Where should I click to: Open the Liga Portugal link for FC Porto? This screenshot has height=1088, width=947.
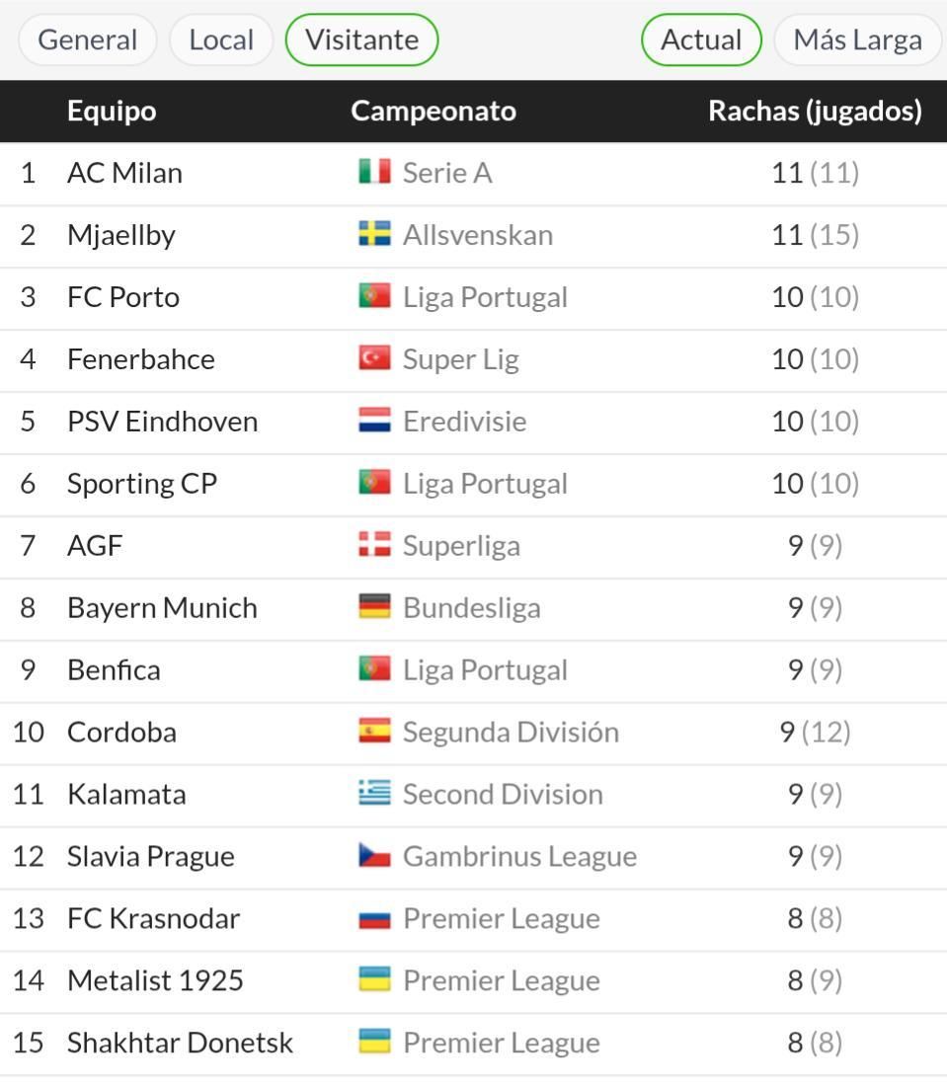point(485,297)
